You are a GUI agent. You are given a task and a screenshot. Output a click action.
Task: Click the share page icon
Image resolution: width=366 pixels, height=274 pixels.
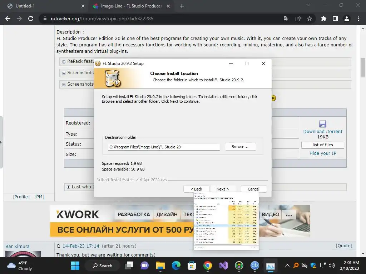tap(298, 19)
